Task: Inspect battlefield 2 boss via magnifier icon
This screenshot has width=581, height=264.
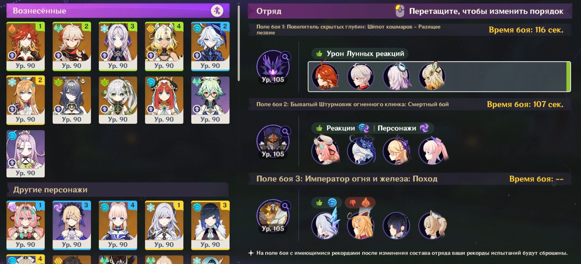Action: pos(285,132)
